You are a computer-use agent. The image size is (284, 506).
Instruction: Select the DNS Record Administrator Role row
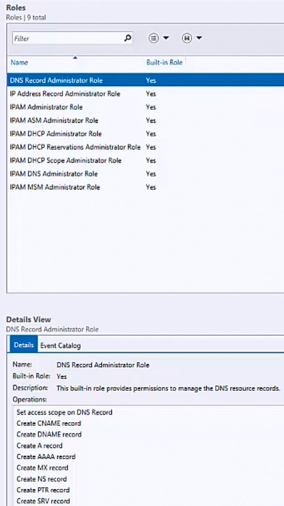tap(145, 80)
